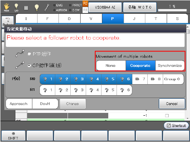The height and width of the screenshot is (142, 190).
Task: Cancel the variable move dialog
Action: 172,104
